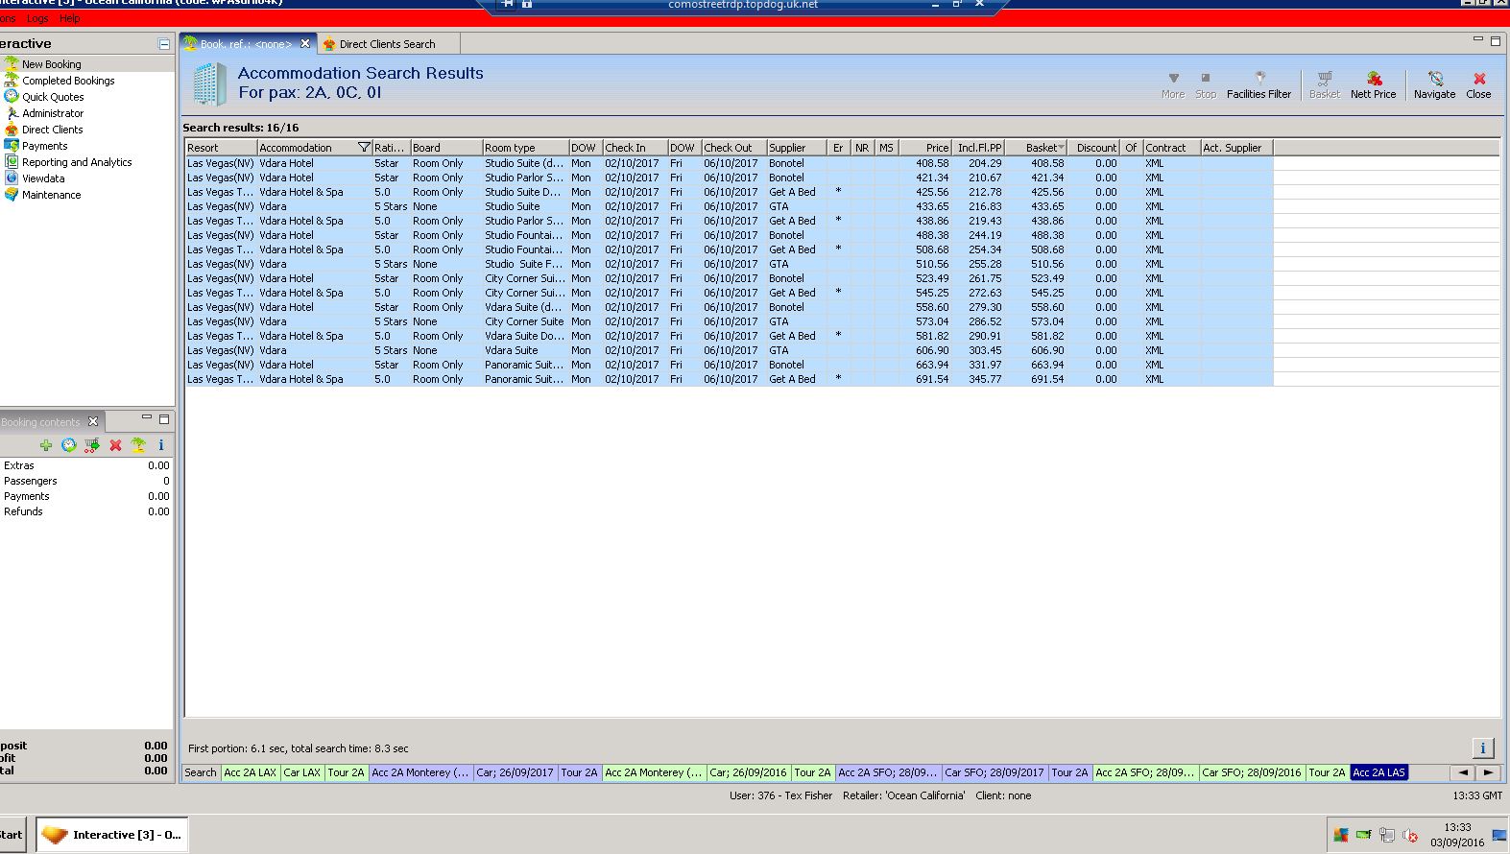Click the clock refresh icon in Booking contents
Screen dimensions: 1510x854
69,445
